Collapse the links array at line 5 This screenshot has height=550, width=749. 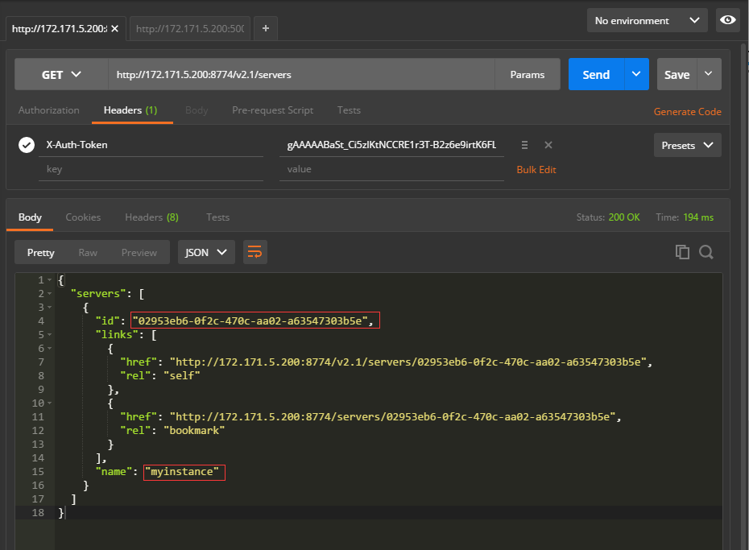coord(50,335)
